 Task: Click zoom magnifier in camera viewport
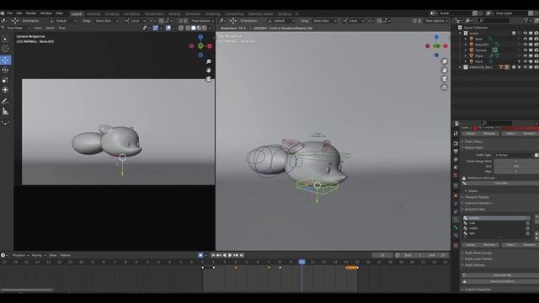209,61
